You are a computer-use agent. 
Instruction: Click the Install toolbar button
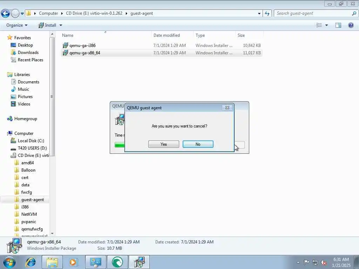click(x=47, y=25)
